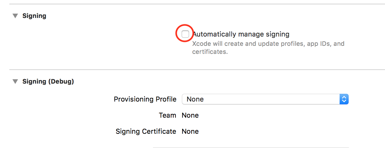Click the Signing Certificate field label
The height and width of the screenshot is (148, 385).
146,131
